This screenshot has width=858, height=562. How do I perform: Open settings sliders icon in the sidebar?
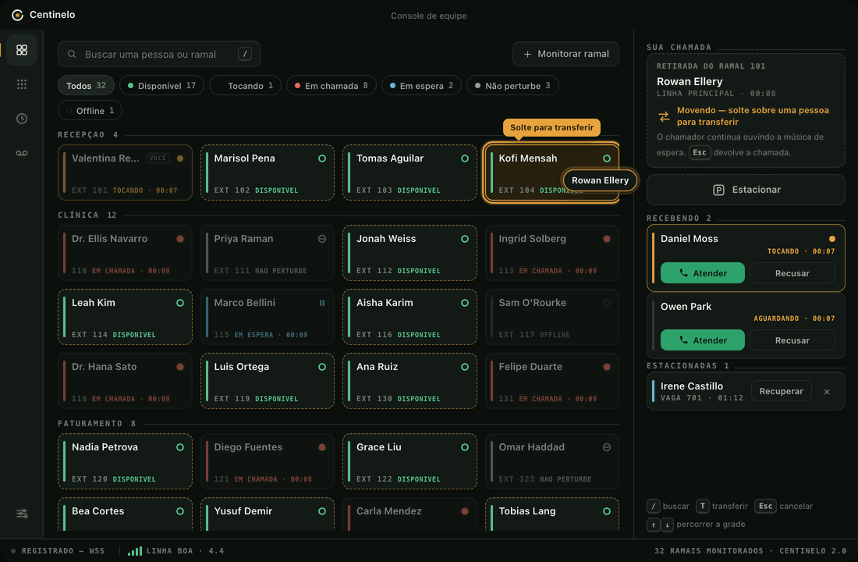tap(22, 514)
